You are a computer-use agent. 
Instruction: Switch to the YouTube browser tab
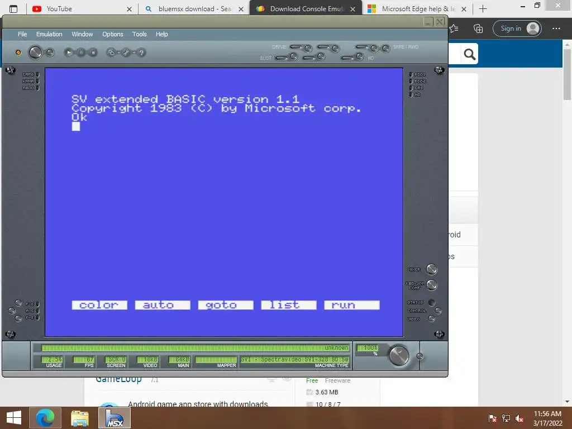82,9
